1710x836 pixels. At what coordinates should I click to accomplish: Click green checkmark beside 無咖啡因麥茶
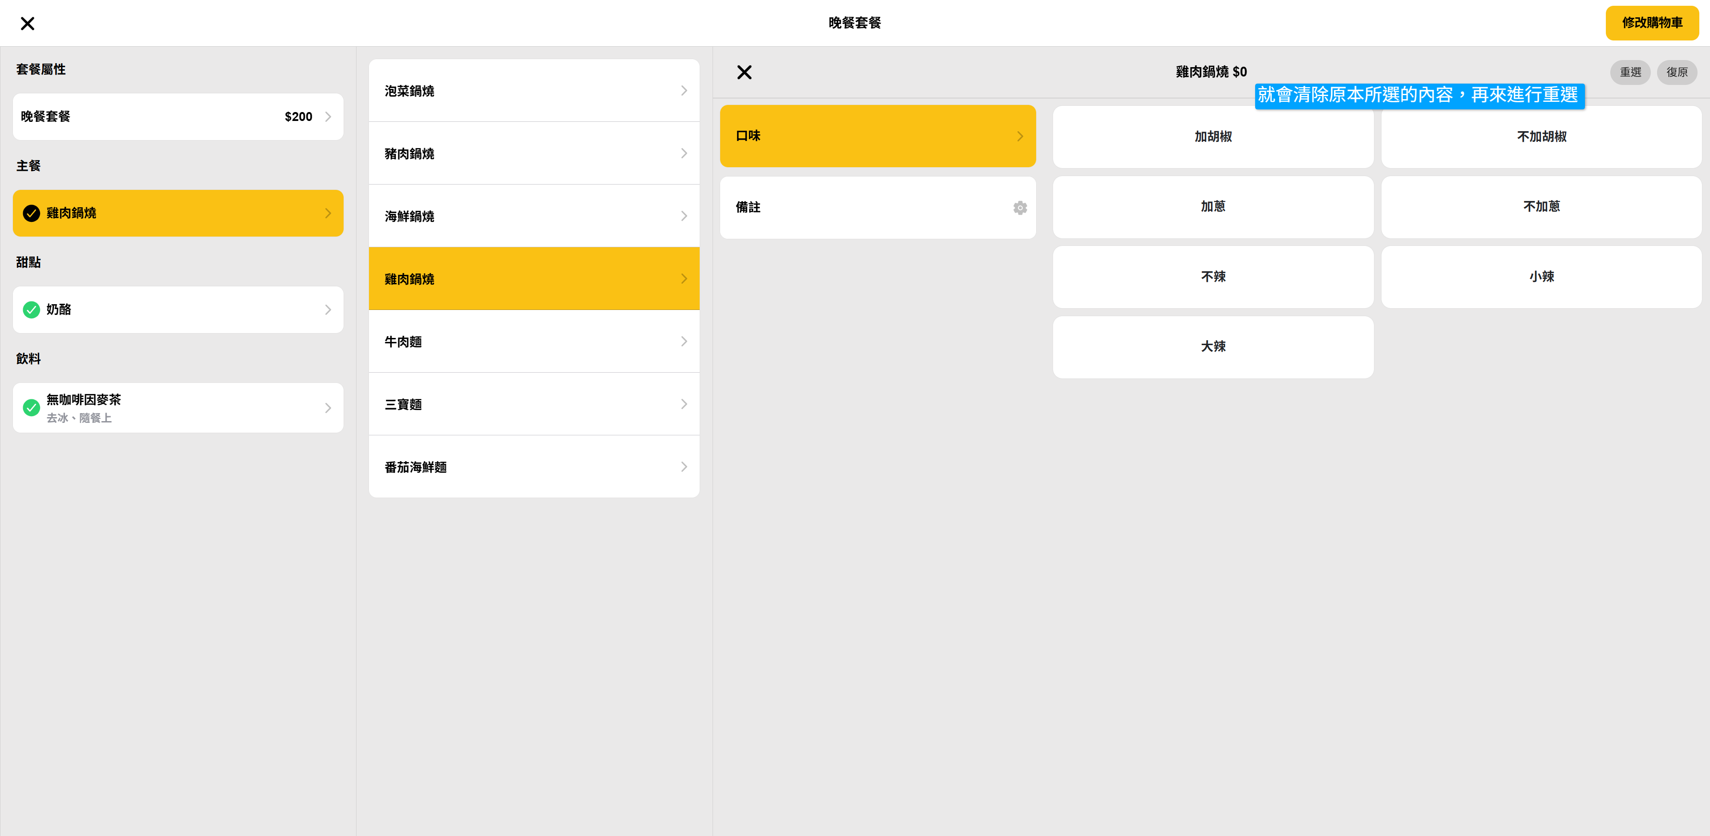click(x=31, y=408)
